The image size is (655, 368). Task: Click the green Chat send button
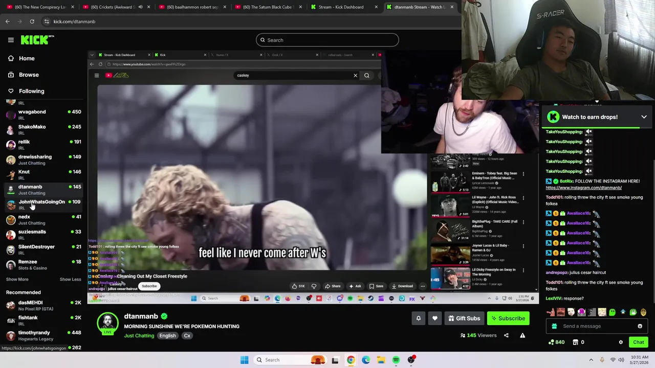(x=639, y=342)
